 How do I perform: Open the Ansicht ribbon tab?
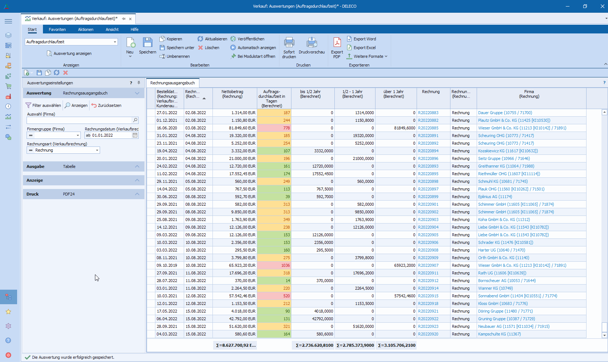click(112, 29)
